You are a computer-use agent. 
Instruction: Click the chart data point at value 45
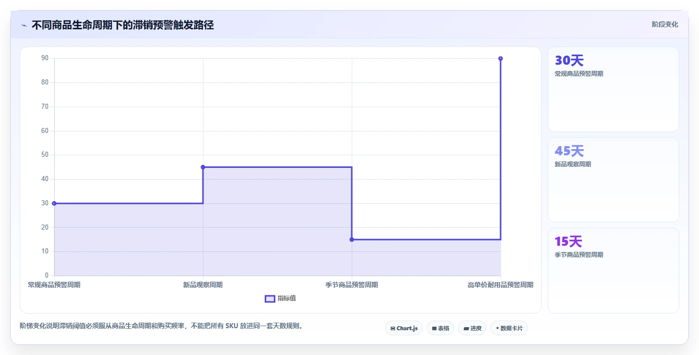(203, 167)
